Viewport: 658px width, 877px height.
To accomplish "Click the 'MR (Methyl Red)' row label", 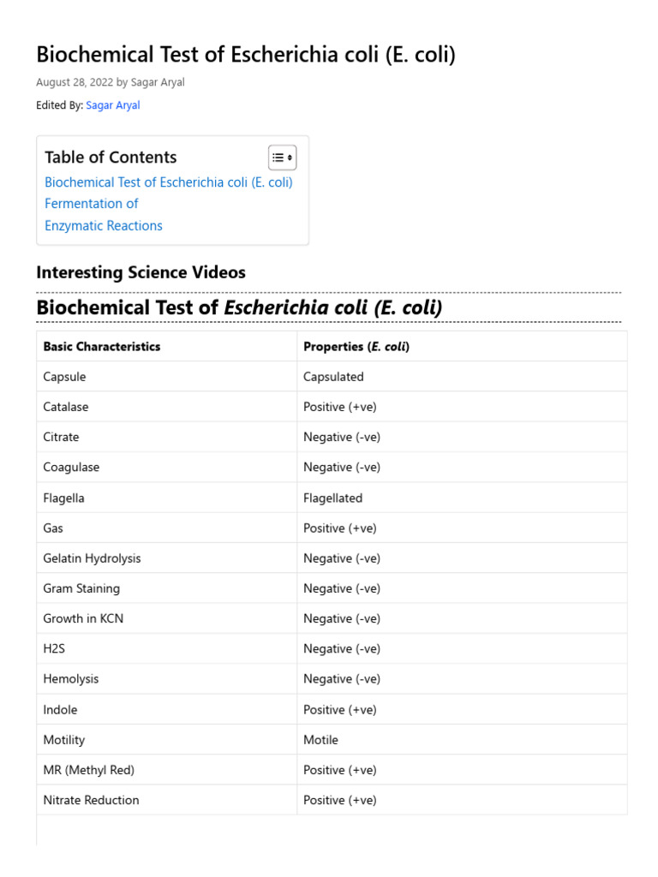I will (x=88, y=770).
